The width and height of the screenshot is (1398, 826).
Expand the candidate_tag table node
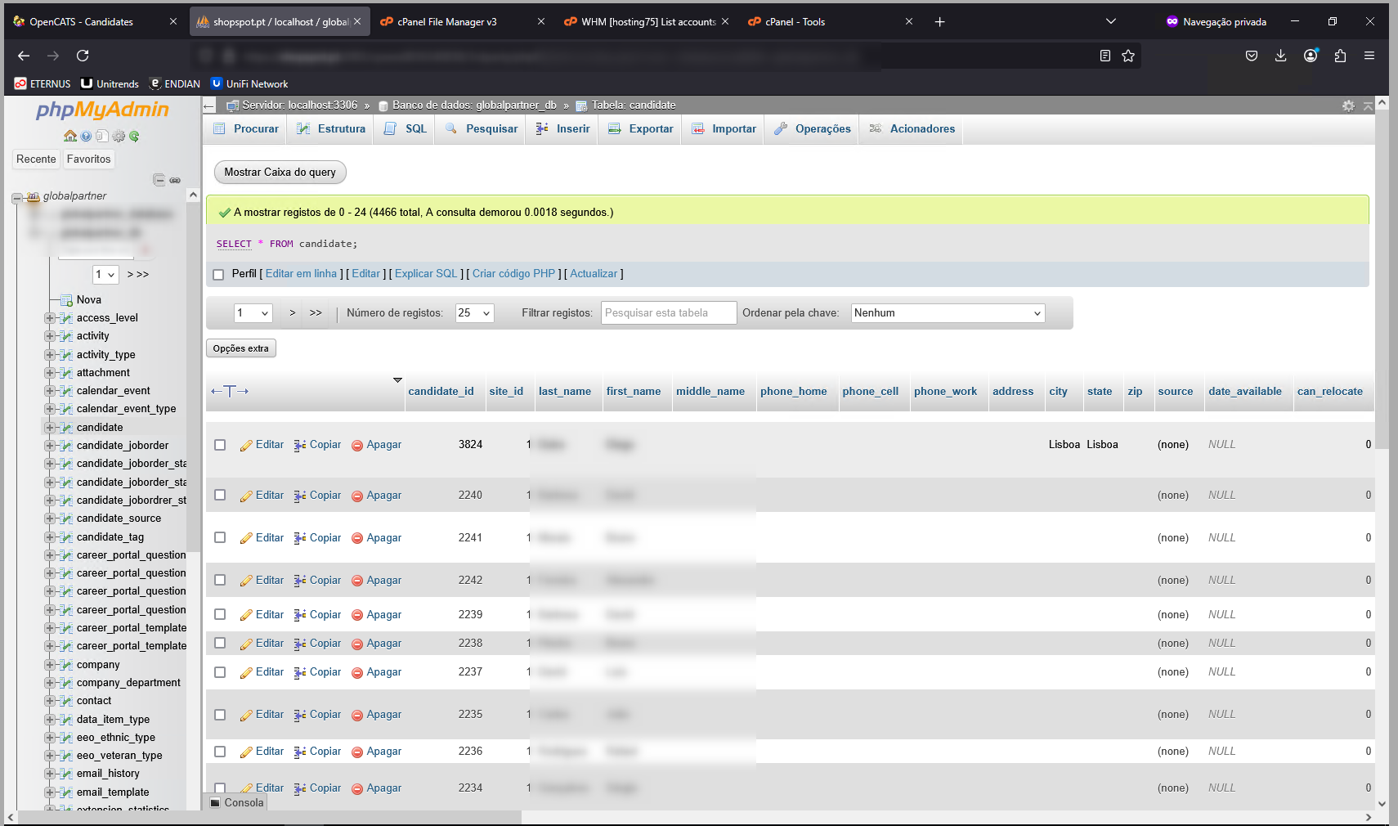[50, 537]
